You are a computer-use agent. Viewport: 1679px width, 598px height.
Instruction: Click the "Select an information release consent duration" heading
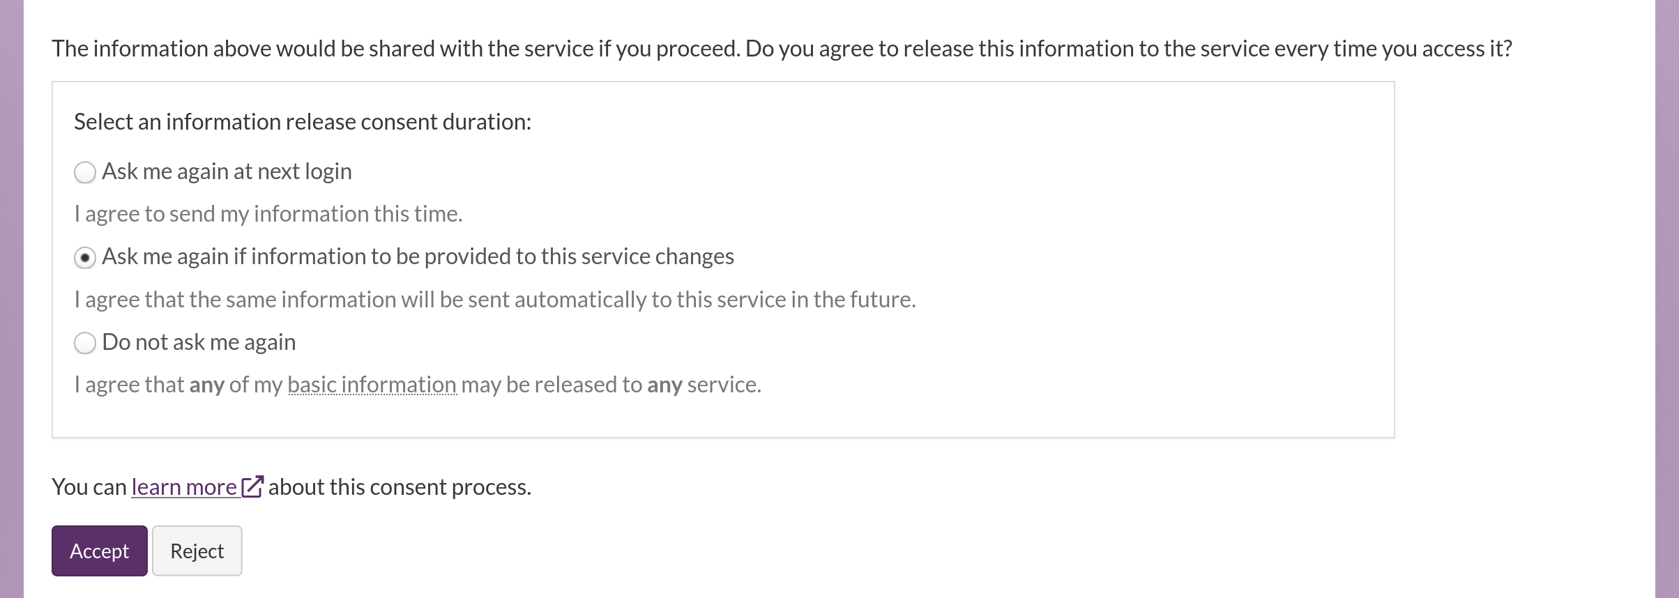tap(303, 122)
